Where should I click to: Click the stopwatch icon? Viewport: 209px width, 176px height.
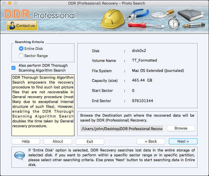[173, 23]
